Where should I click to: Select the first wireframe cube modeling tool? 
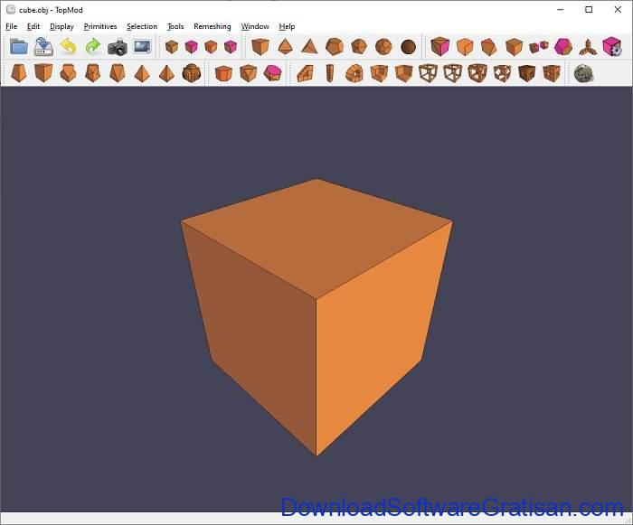click(x=428, y=74)
